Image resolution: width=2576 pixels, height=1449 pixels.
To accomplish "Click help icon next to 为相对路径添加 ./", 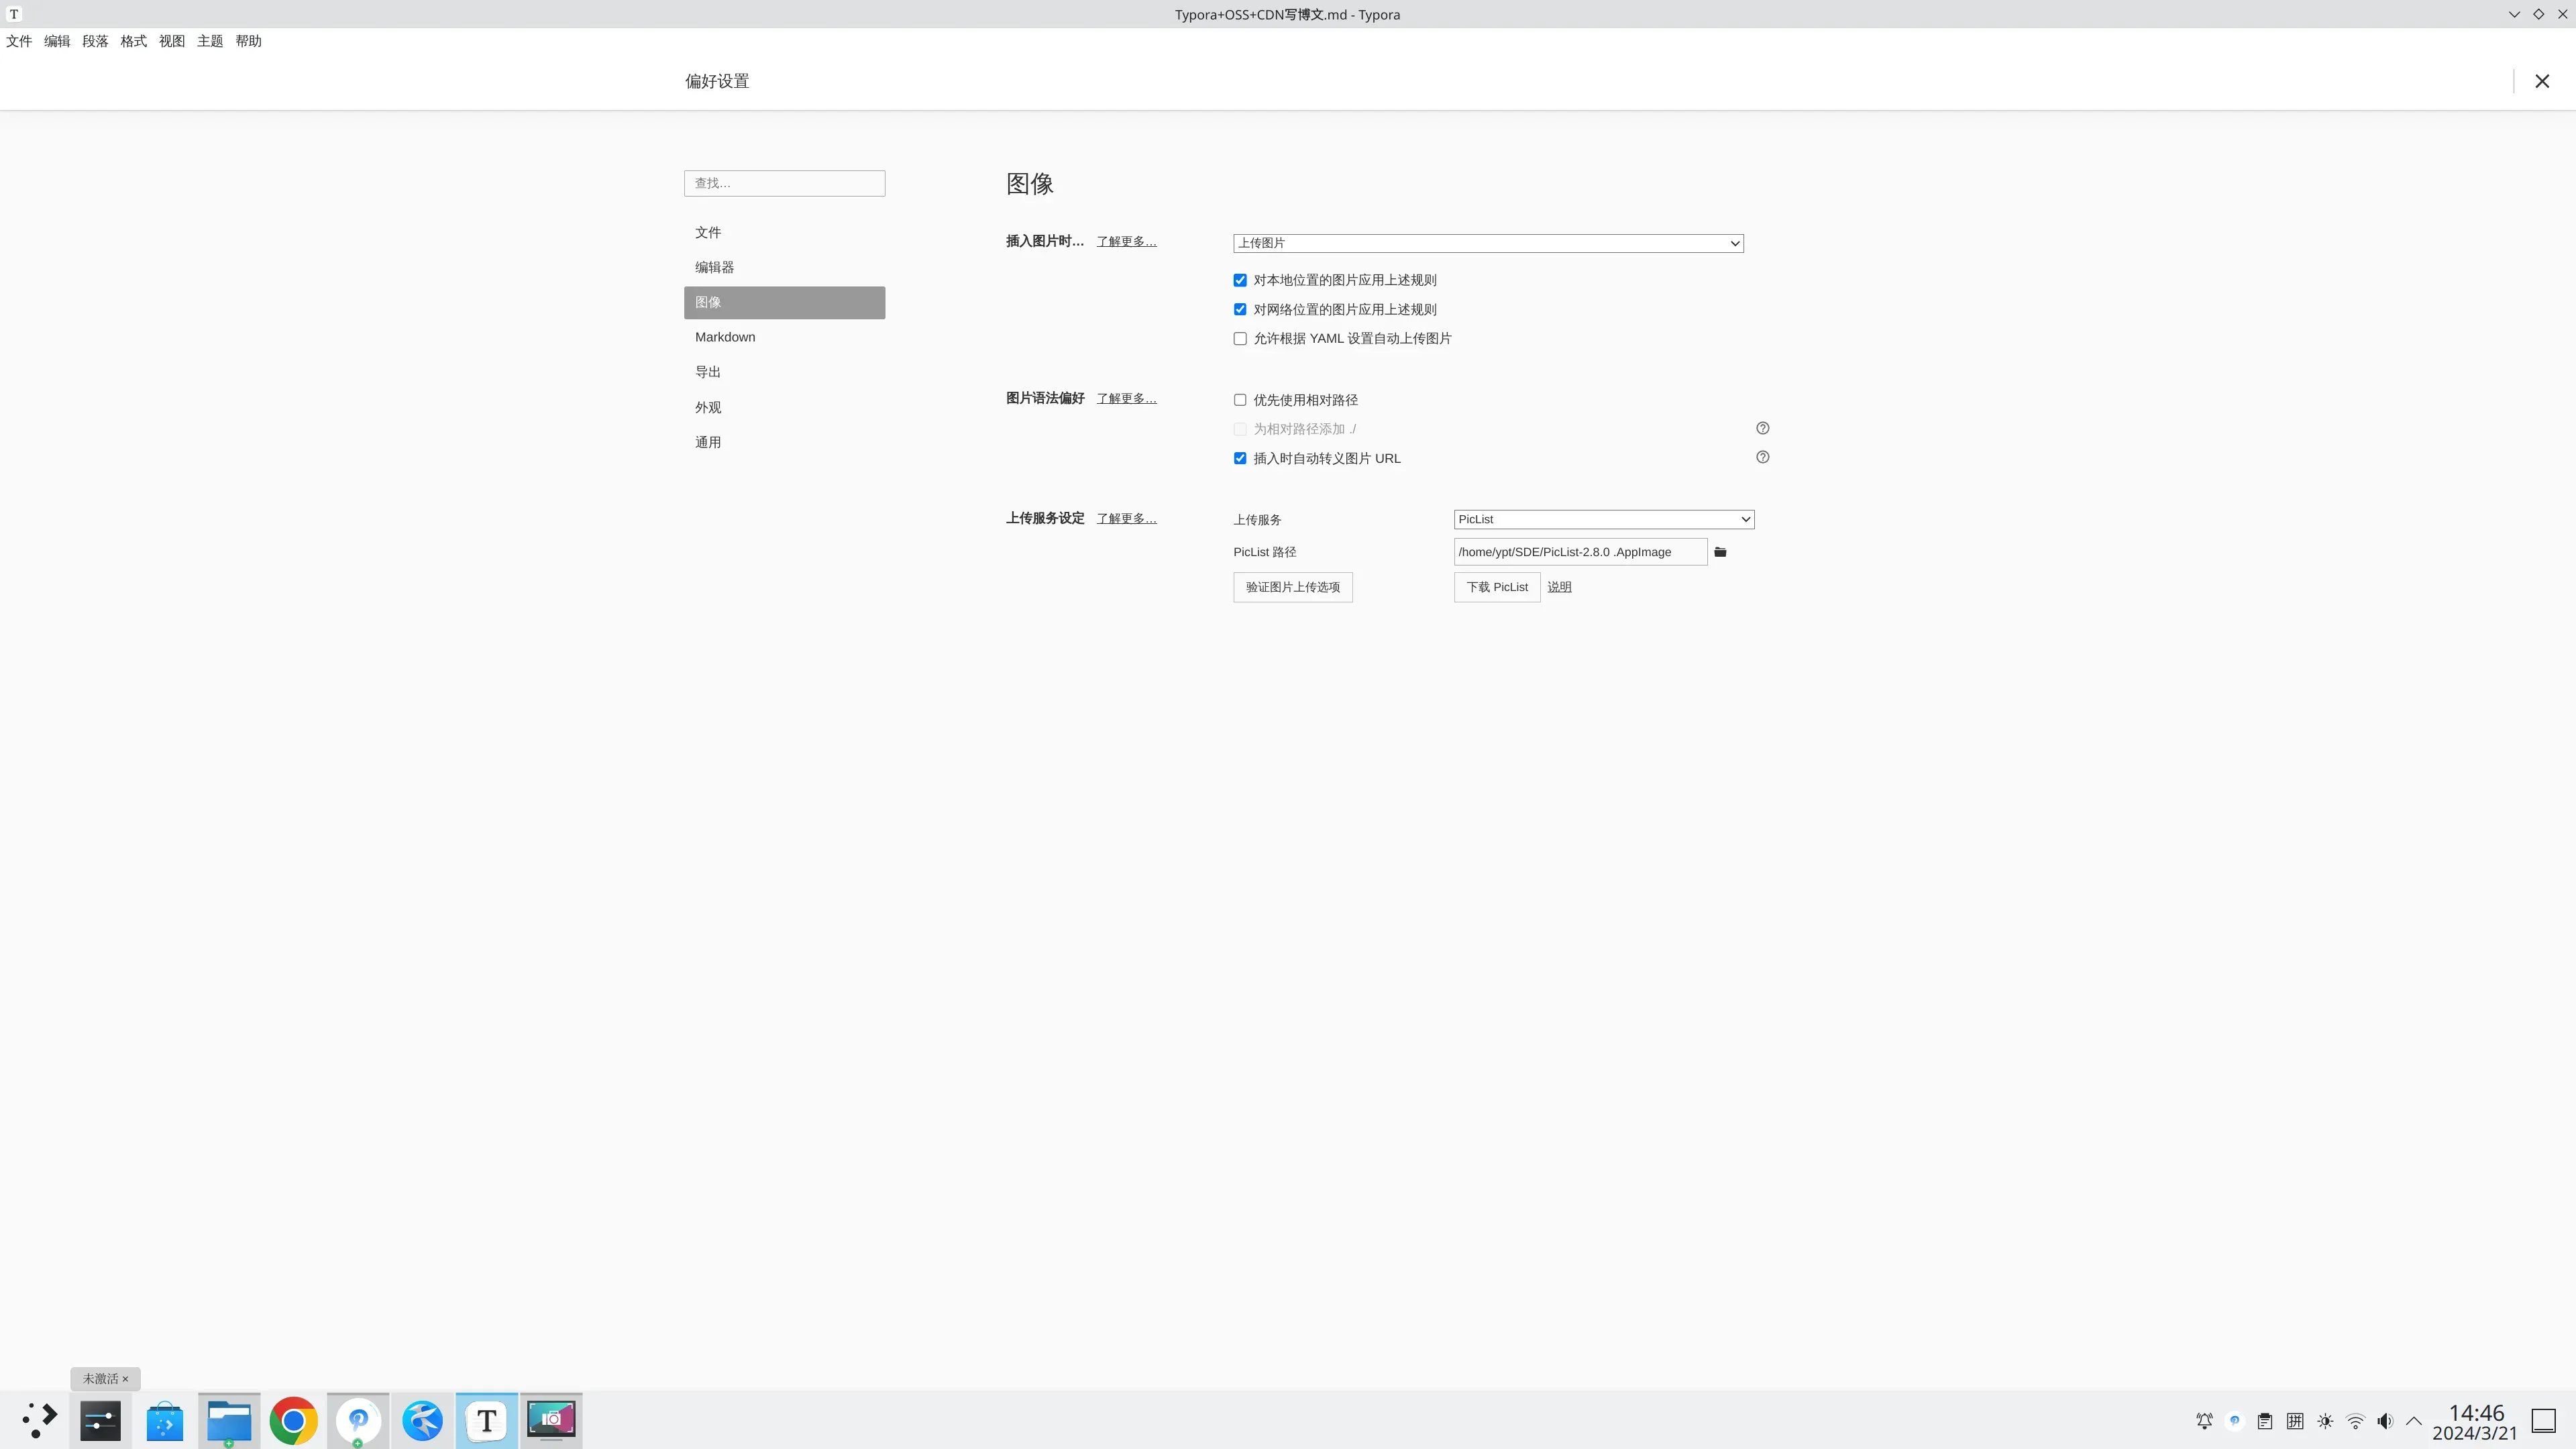I will pos(1762,428).
